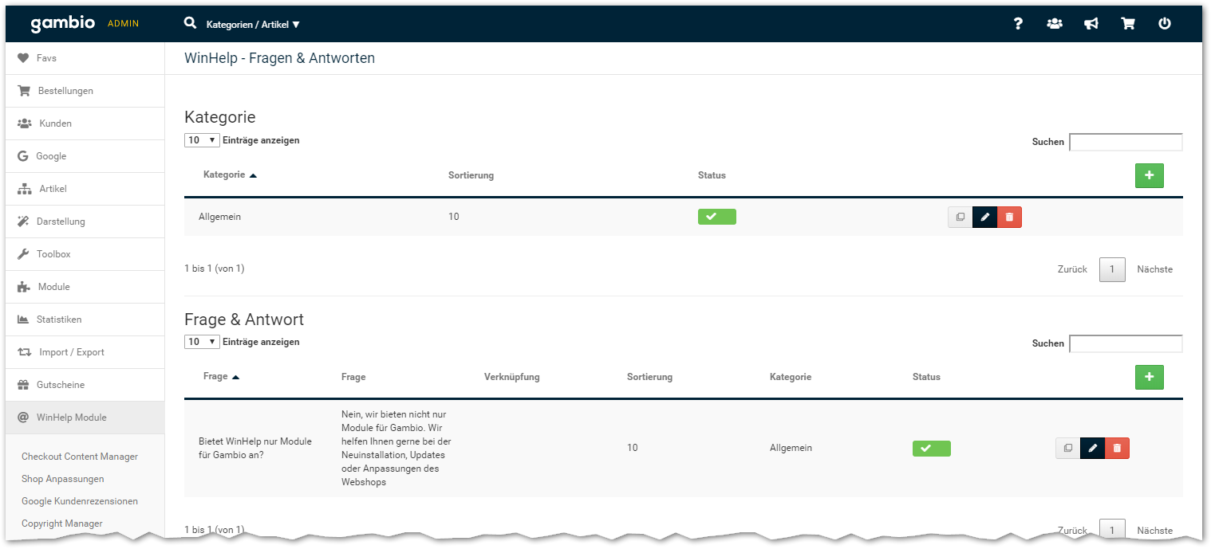Add a new Frage & Antwort entry

click(1149, 377)
